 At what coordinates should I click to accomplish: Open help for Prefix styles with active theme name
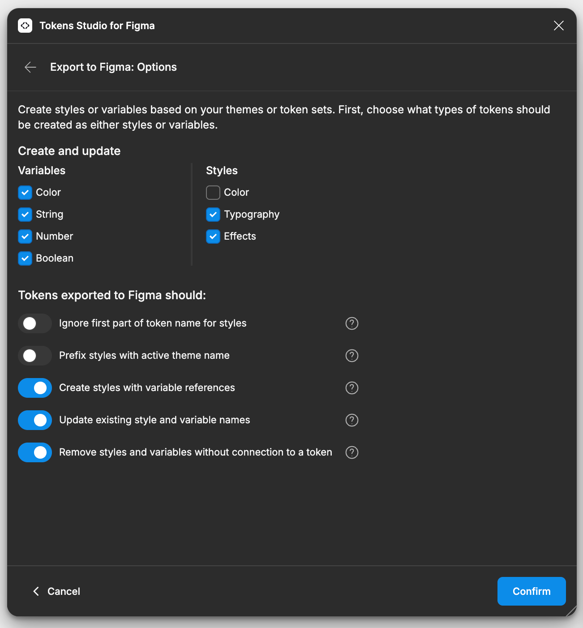point(352,356)
